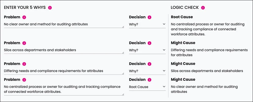Open the 'Root Cause' Decision dropdown
Image resolution: width=253 pixels, height=102 pixels.
[147, 87]
